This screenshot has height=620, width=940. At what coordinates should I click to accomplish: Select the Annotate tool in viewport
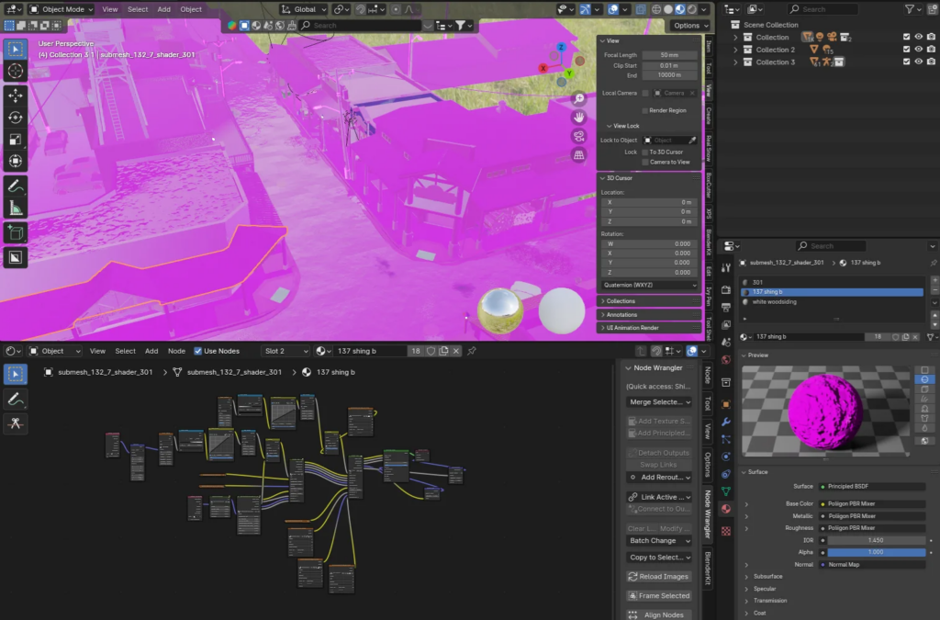(x=16, y=186)
